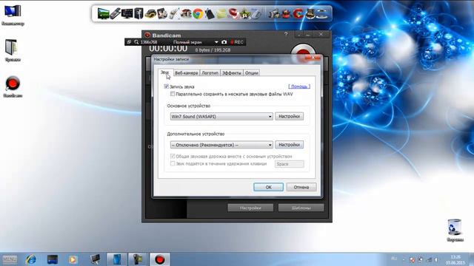Click the RU language indicator in the tray
Screen dimensions: 474x266
394,259
